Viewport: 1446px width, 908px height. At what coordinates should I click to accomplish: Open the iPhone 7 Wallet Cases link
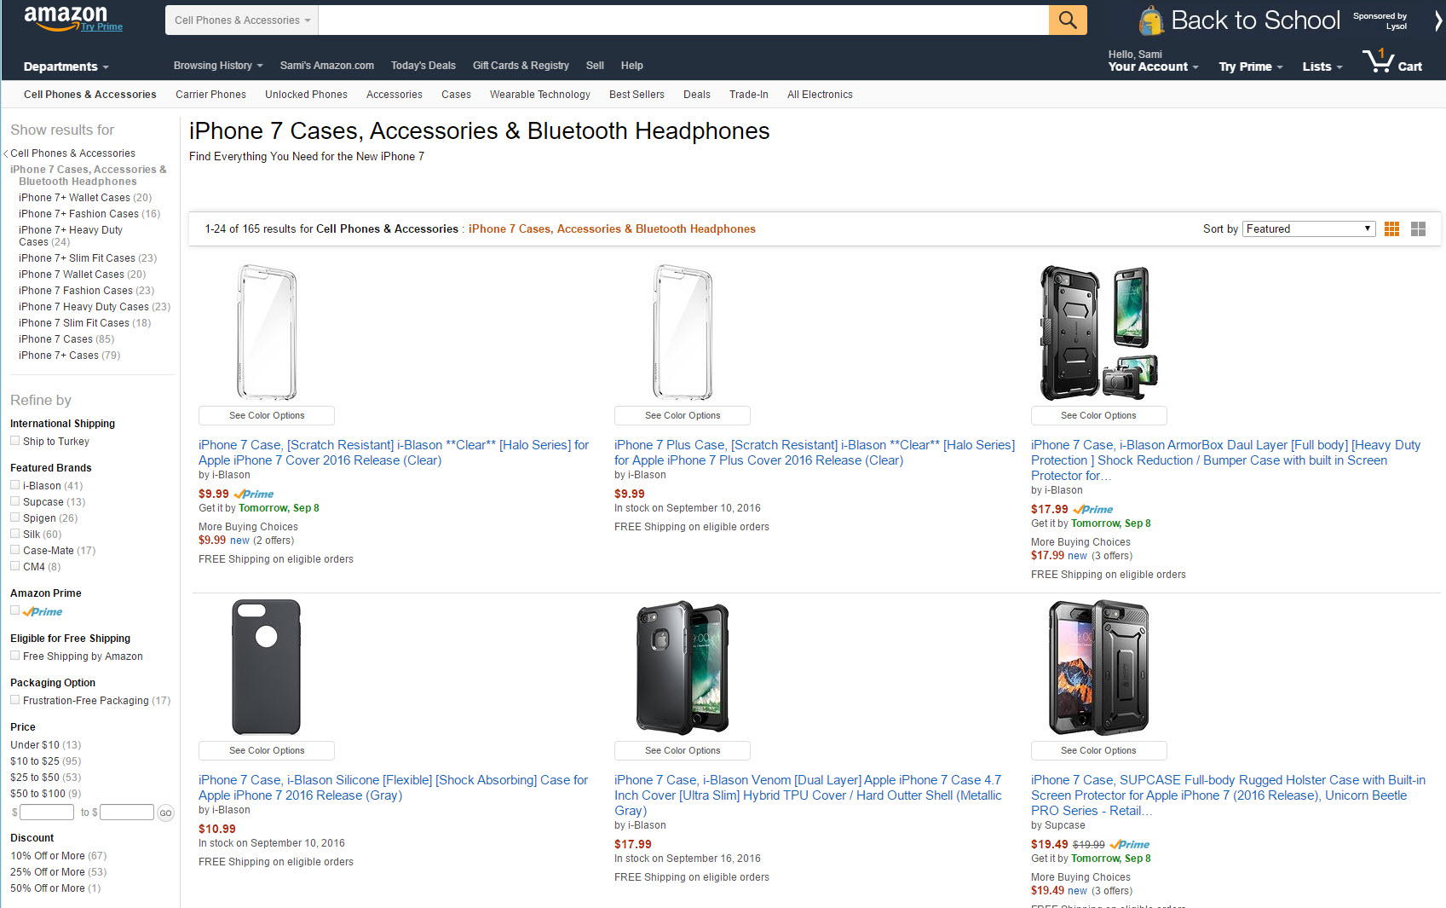[82, 275]
